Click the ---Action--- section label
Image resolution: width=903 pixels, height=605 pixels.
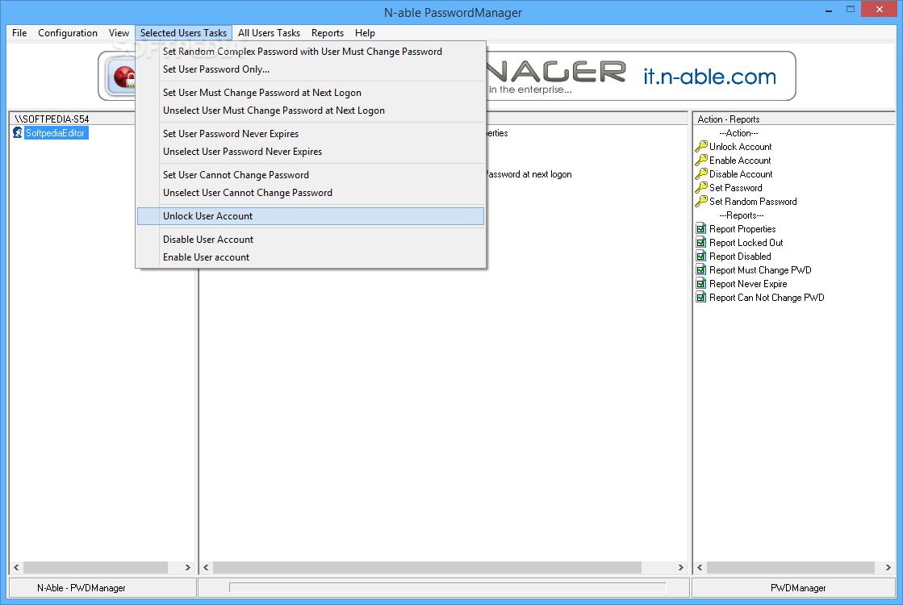pyautogui.click(x=738, y=133)
